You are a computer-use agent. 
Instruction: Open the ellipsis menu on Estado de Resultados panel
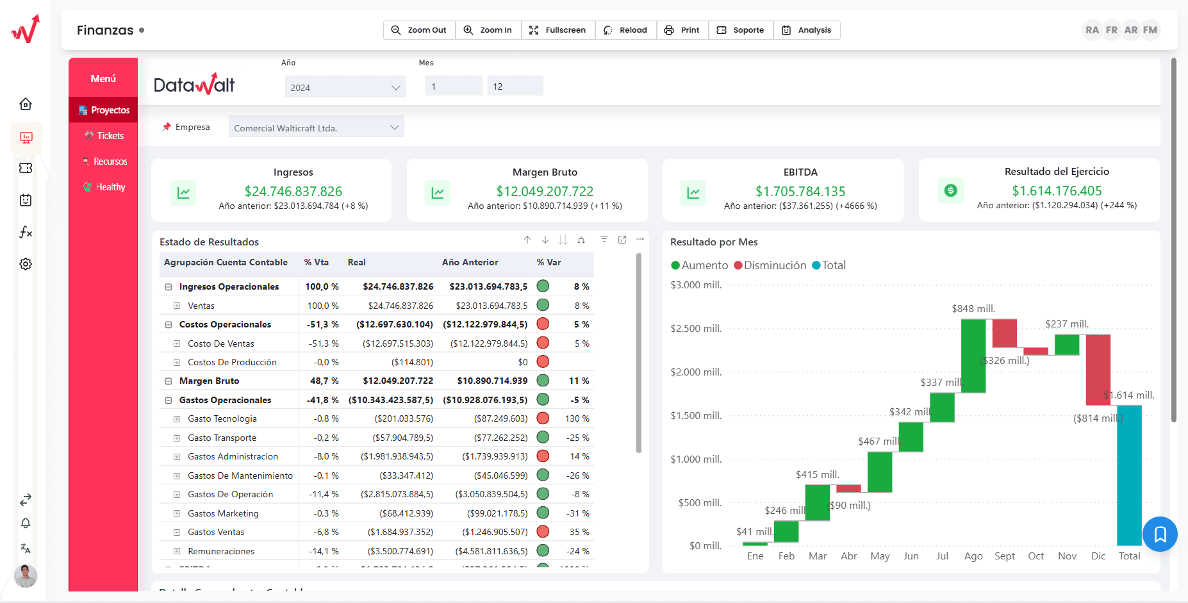(640, 239)
